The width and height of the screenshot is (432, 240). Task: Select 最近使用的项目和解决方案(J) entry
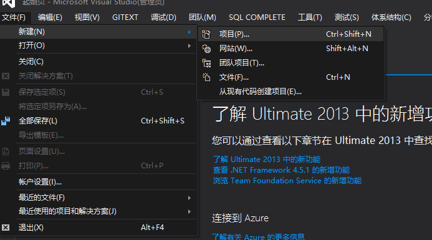(x=98, y=211)
